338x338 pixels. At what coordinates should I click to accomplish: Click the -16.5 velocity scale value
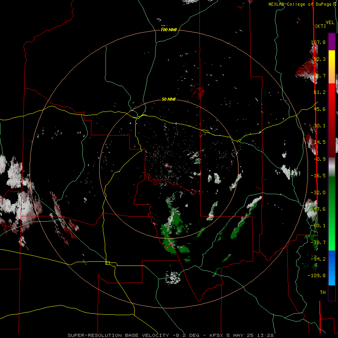tap(318, 176)
